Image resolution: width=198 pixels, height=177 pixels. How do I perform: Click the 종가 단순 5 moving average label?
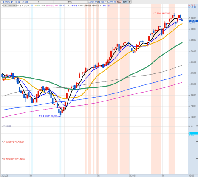(x=24, y=6)
